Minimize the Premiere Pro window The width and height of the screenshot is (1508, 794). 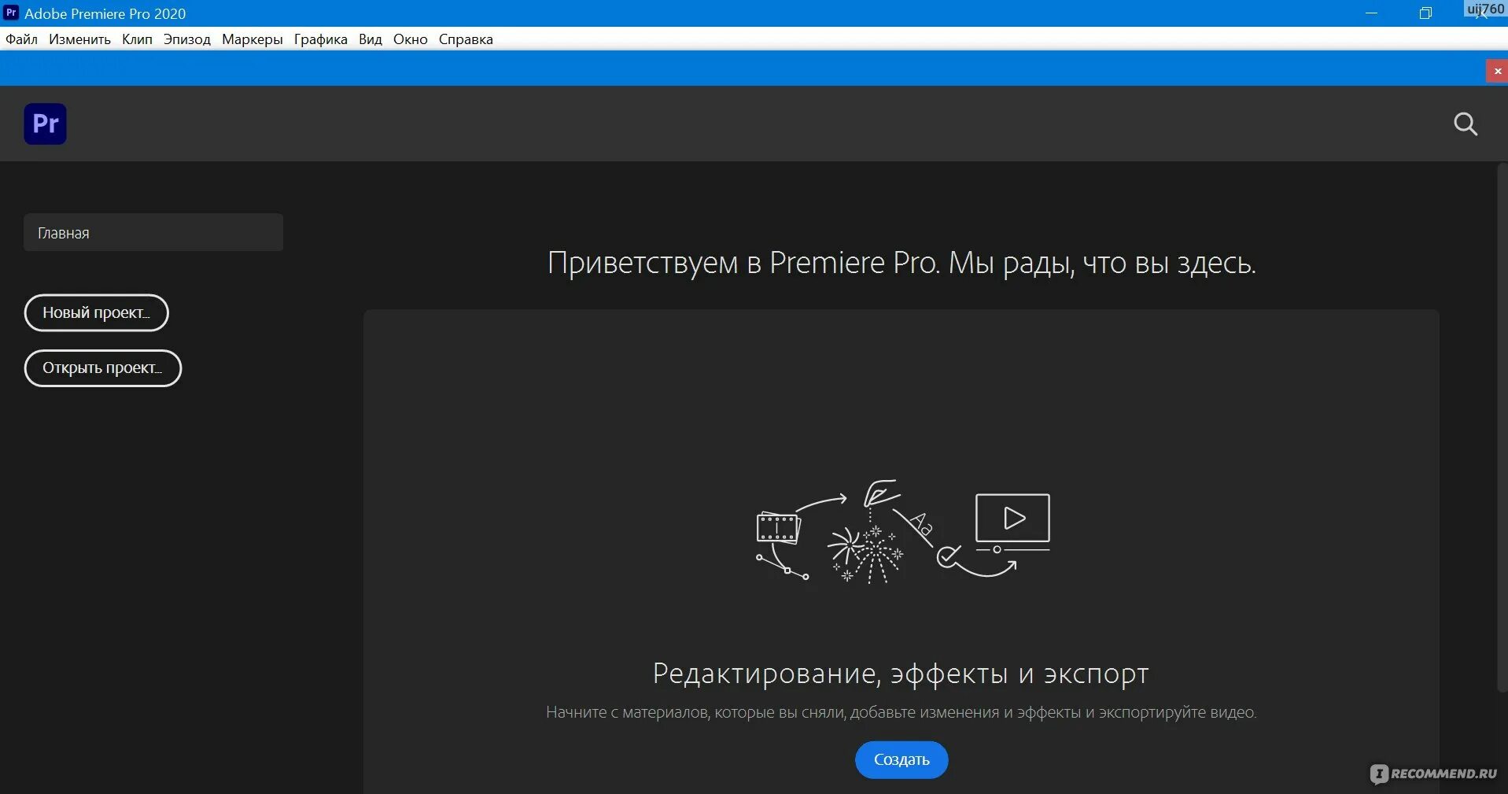(x=1371, y=13)
